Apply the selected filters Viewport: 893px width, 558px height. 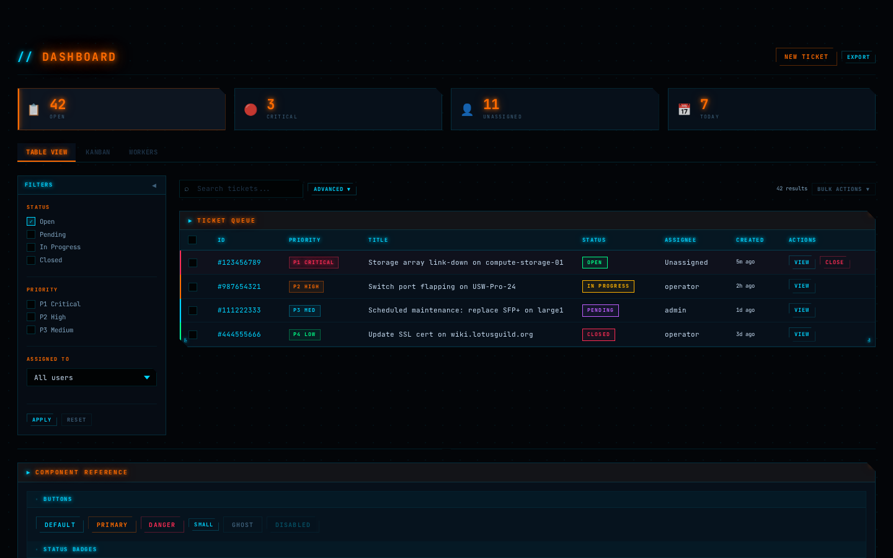42,420
